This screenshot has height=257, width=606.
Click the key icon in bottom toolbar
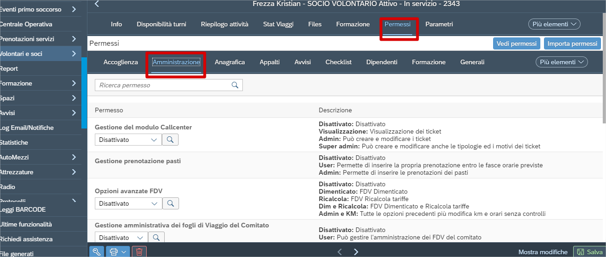[x=97, y=251]
